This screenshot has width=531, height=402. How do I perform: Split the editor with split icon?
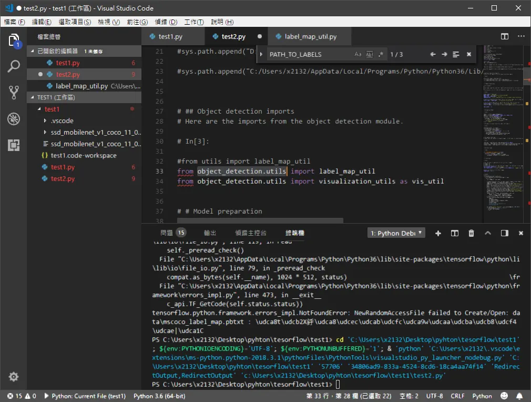505,36
